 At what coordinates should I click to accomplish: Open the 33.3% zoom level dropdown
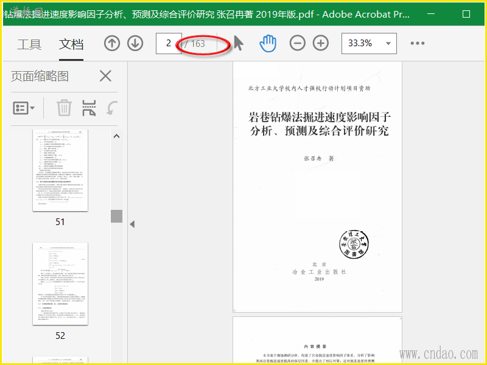369,43
